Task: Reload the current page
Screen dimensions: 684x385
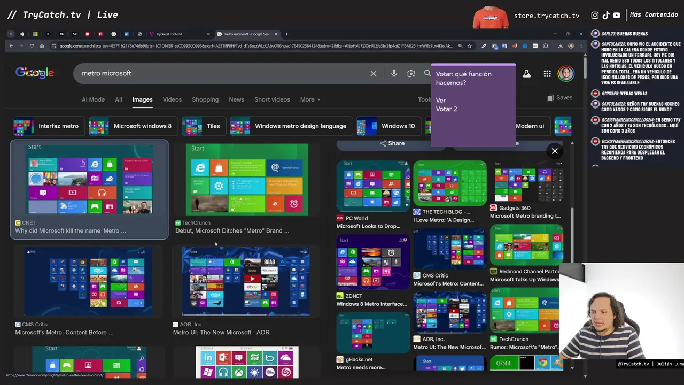Action: pyautogui.click(x=32, y=46)
